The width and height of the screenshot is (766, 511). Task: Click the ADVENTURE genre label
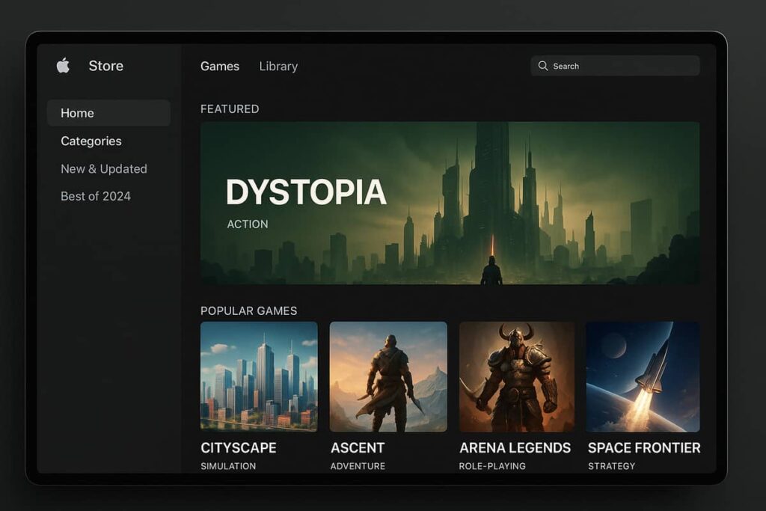click(x=358, y=466)
